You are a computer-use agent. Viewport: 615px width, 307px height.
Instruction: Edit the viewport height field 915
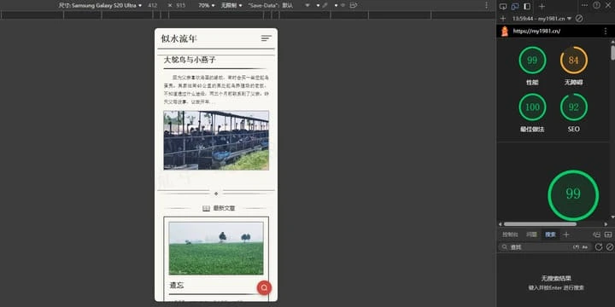(x=181, y=5)
